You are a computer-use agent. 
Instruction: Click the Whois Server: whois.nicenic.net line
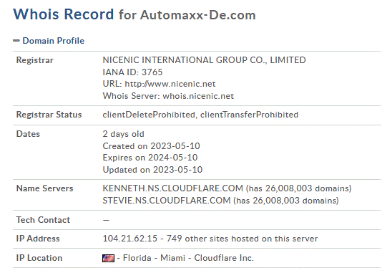pos(168,96)
